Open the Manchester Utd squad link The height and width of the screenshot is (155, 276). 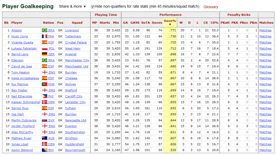76,66
